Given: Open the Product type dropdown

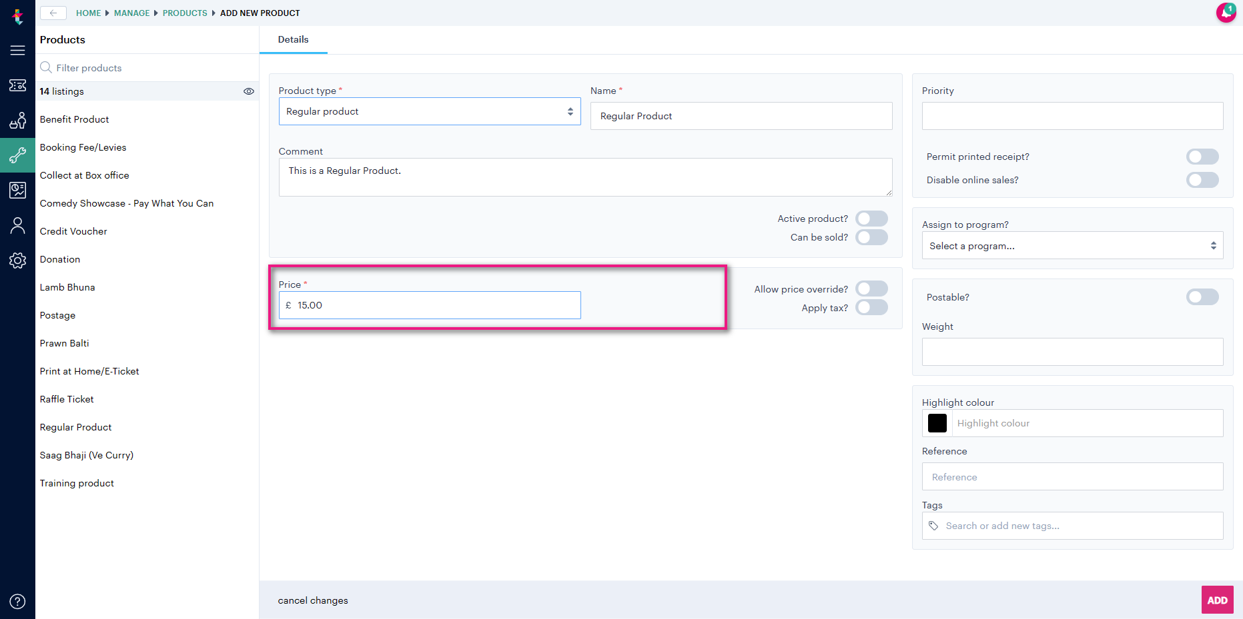Looking at the screenshot, I should 429,111.
